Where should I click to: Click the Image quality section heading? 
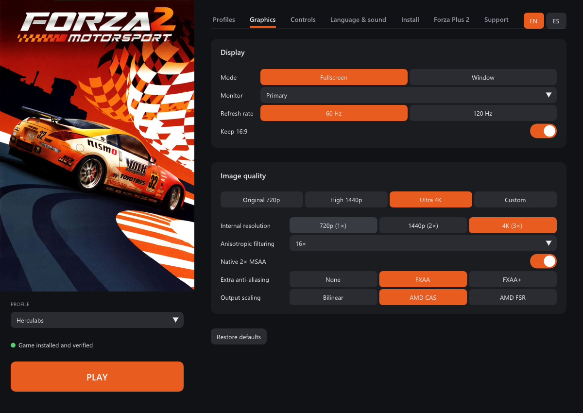(x=243, y=176)
